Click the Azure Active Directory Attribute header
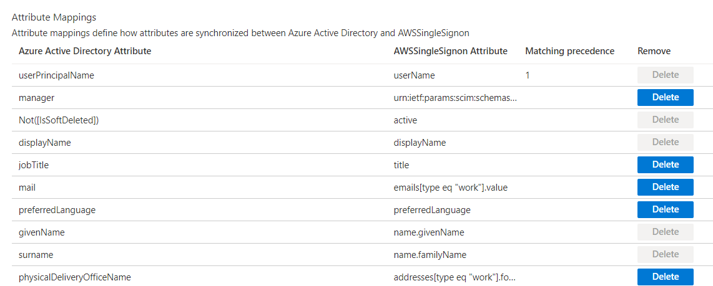This screenshot has height=286, width=713. tap(85, 51)
